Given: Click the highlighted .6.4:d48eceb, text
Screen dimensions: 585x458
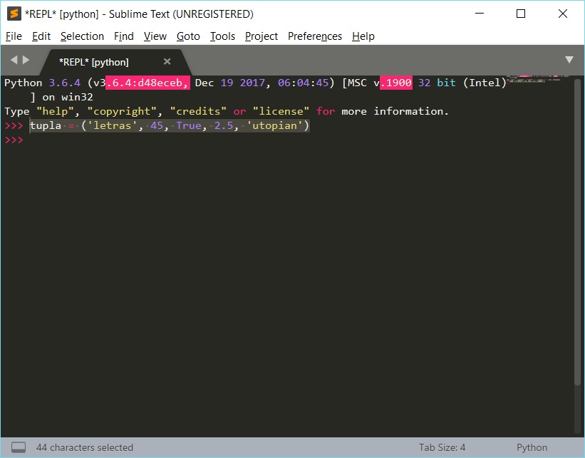Looking at the screenshot, I should click(147, 83).
